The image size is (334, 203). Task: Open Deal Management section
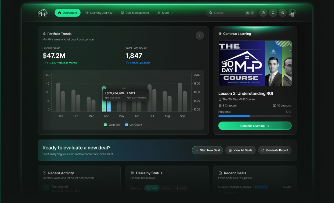tap(135, 13)
